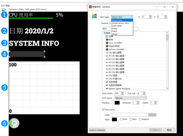Select the 日期 2020/1/2 item on LCD
183x136 pixels.
(31, 31)
